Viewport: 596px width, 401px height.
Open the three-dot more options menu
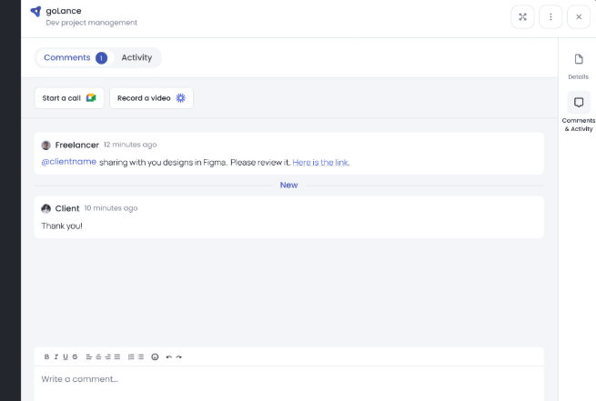tap(551, 16)
